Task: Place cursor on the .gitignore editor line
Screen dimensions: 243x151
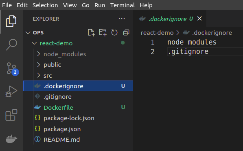Action: pyautogui.click(x=188, y=52)
